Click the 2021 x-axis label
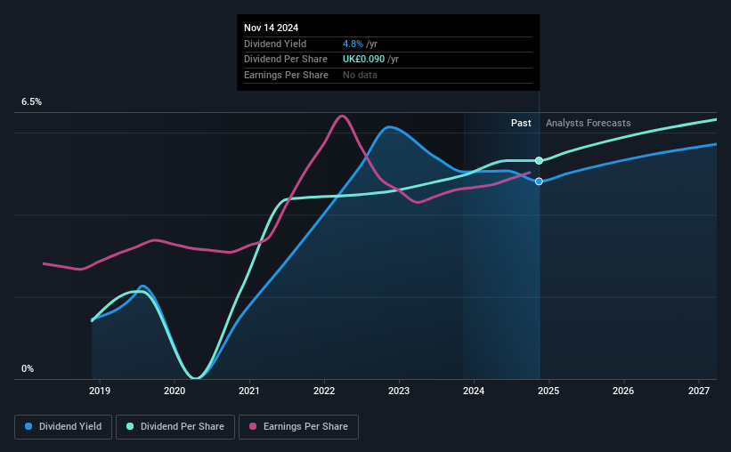The height and width of the screenshot is (452, 731). [249, 391]
